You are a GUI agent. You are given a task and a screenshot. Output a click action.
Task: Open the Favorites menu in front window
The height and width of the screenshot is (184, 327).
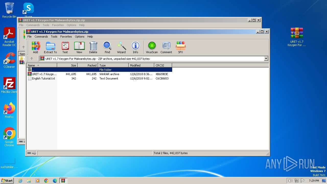coord(66,37)
